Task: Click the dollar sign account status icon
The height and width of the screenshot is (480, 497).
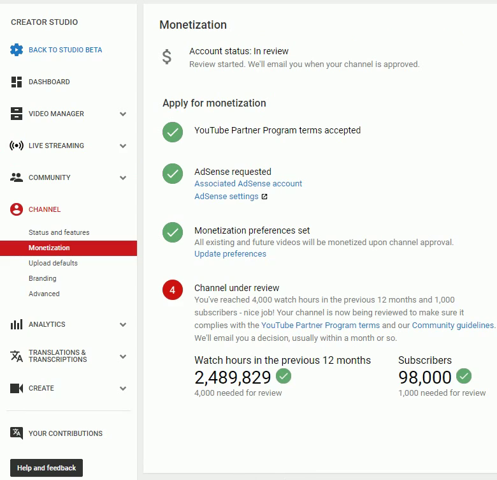Action: pos(167,57)
